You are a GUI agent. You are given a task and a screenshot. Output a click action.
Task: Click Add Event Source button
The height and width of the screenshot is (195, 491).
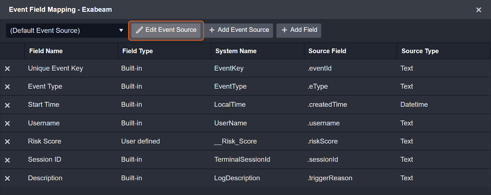point(239,30)
